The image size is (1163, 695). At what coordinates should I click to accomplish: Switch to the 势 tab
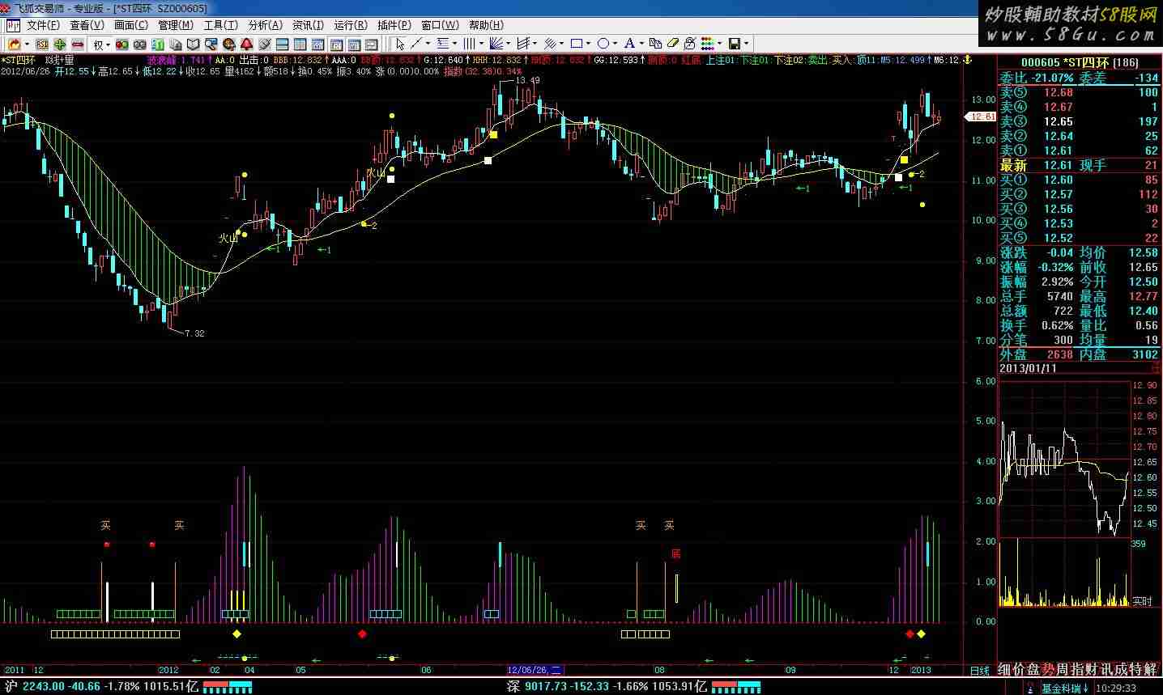1049,669
